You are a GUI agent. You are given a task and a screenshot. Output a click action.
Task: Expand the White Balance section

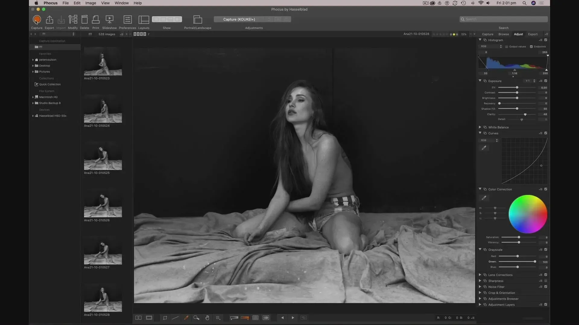(x=480, y=127)
